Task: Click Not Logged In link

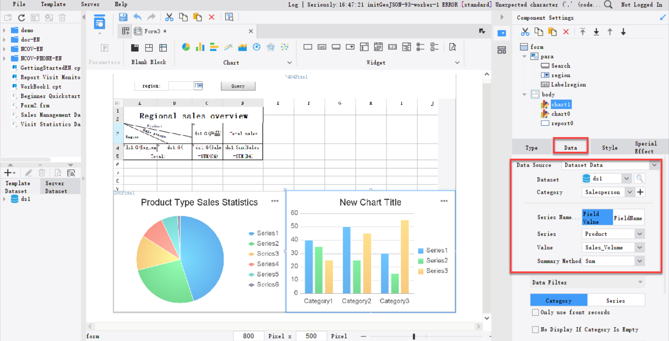Action: point(641,5)
